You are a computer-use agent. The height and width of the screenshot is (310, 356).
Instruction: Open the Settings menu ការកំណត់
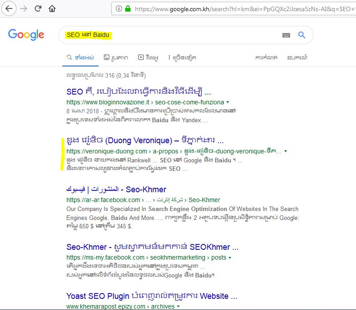pos(266,58)
